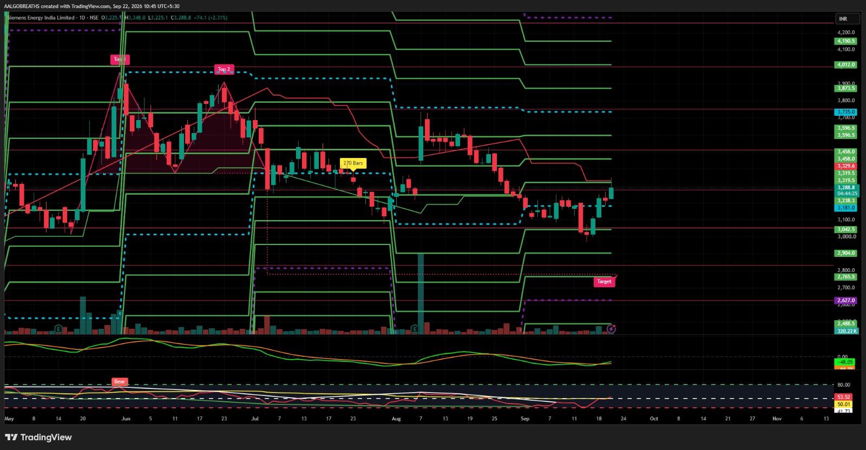Screen dimensions: 866x450
Task: Click the close value 'C3,288.8'
Action: tap(181, 18)
